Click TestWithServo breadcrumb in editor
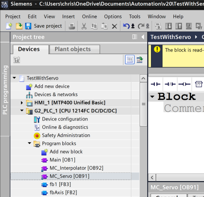The width and height of the screenshot is (204, 197). pyautogui.click(x=171, y=37)
